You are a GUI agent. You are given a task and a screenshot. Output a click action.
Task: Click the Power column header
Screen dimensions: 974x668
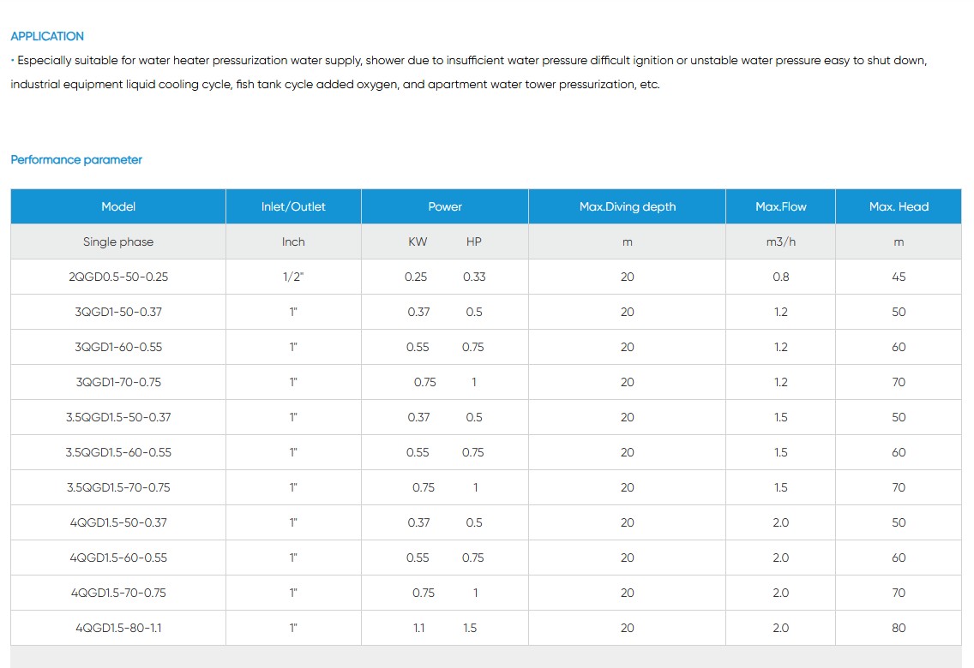coord(445,206)
